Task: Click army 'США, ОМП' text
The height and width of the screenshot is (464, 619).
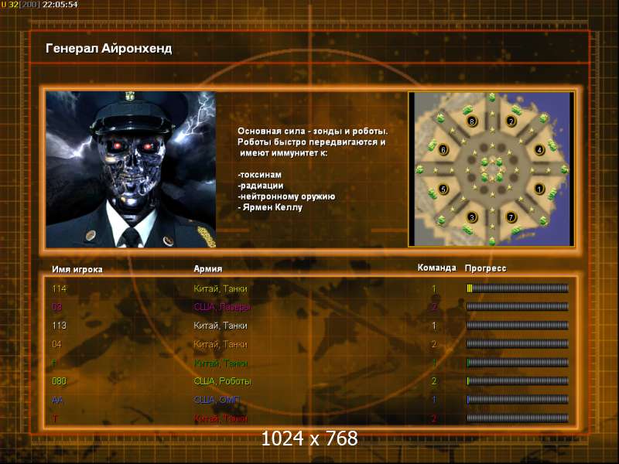Action: pos(217,400)
